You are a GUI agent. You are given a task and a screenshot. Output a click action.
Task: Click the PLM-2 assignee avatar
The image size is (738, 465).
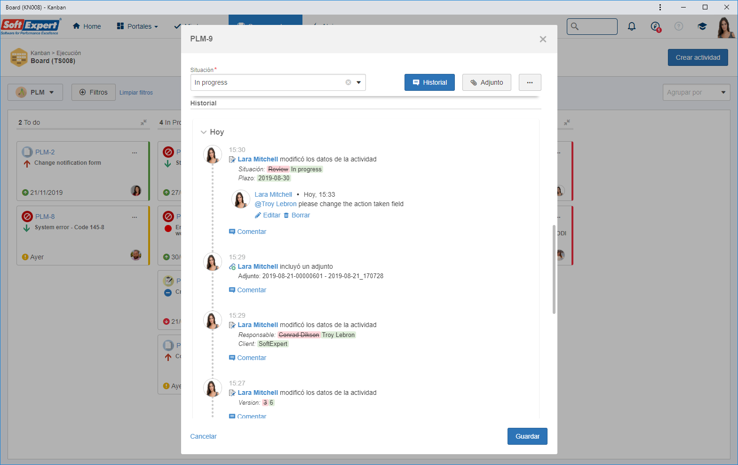pyautogui.click(x=136, y=191)
